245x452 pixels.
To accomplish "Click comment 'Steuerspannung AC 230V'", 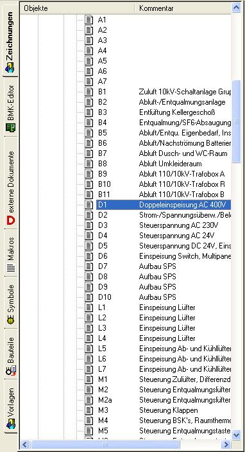I will pyautogui.click(x=178, y=225).
